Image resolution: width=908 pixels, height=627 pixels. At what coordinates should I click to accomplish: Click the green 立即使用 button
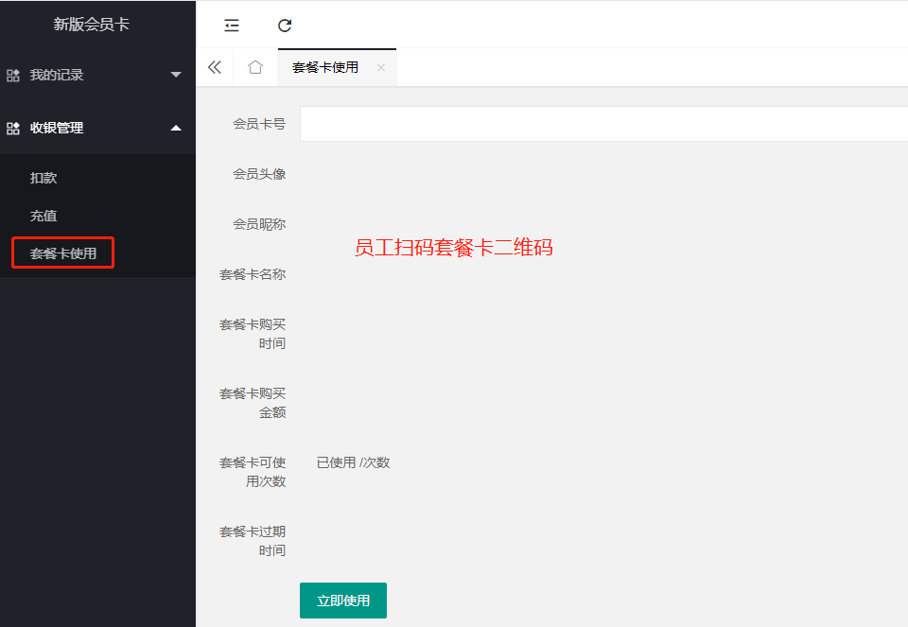point(343,601)
